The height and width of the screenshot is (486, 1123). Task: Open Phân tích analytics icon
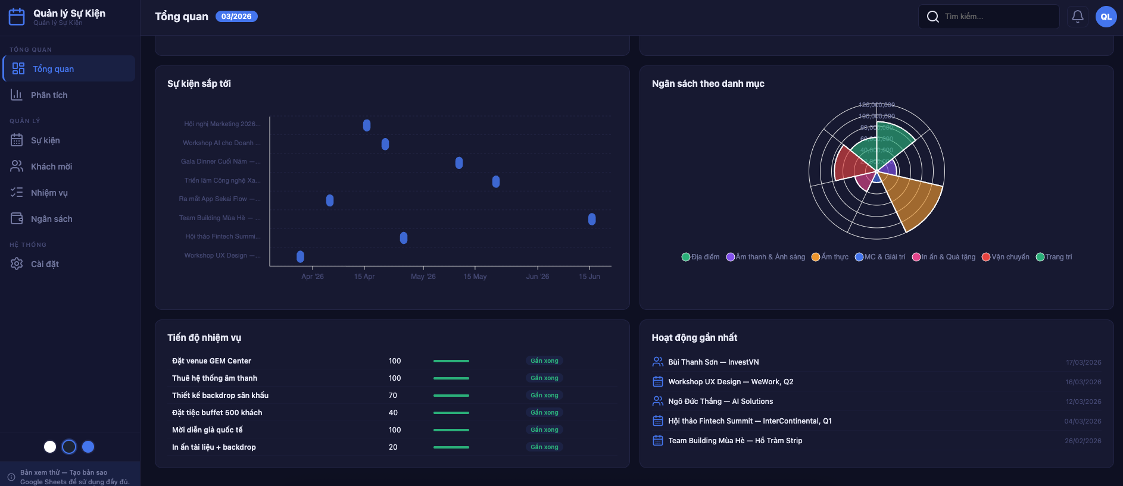tap(17, 95)
